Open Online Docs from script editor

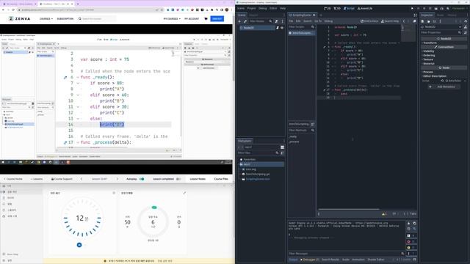369,21
